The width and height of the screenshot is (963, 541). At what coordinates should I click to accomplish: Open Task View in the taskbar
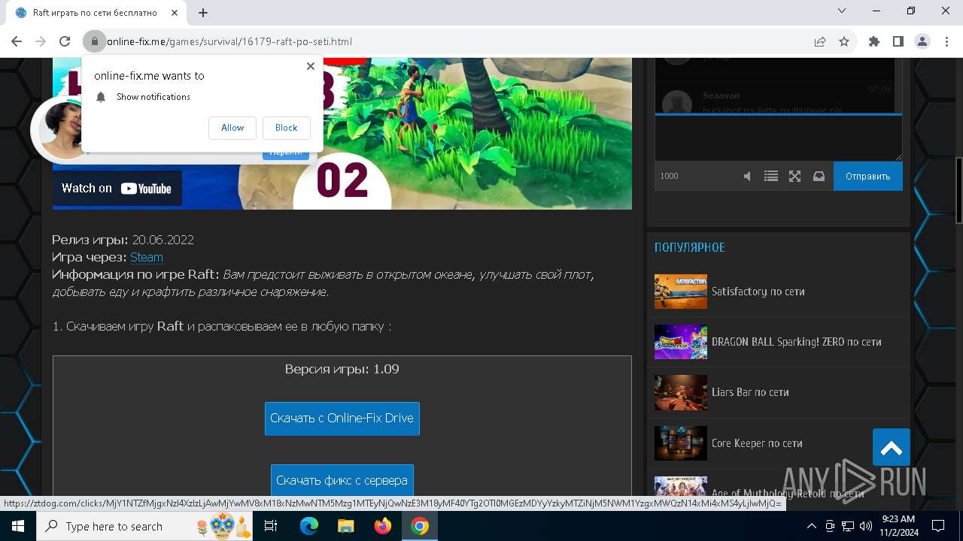point(272,526)
